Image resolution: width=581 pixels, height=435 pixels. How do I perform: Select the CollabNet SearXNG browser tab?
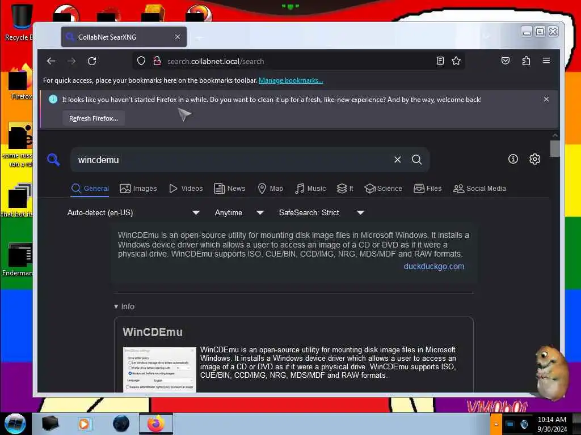click(124, 37)
